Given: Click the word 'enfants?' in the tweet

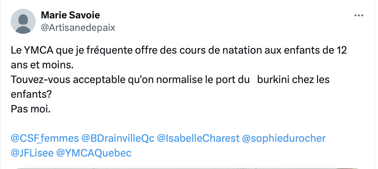Looking at the screenshot, I should click(x=31, y=94).
